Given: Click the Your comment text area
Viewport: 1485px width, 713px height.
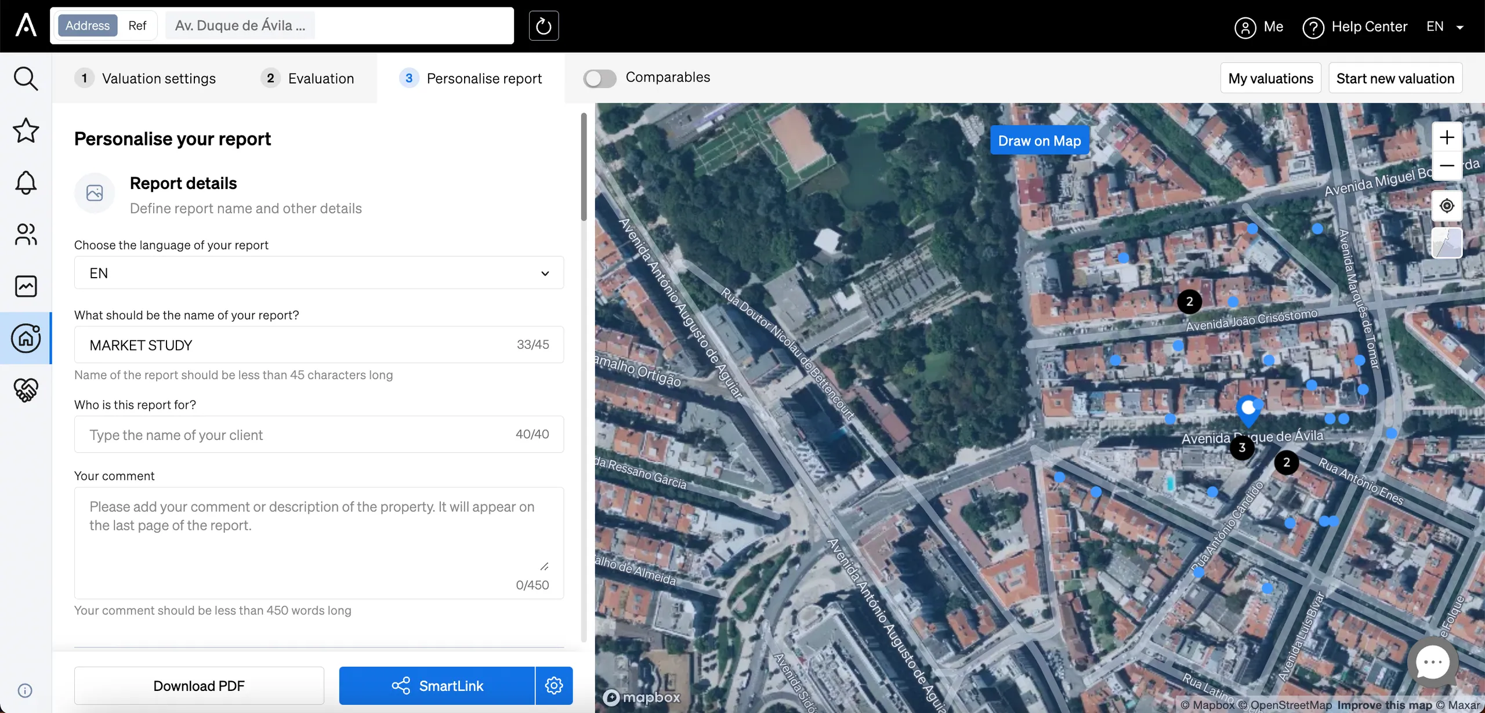Looking at the screenshot, I should point(318,543).
